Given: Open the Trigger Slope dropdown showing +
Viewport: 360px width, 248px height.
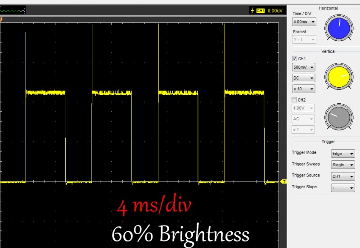Looking at the screenshot, I should click(x=343, y=188).
